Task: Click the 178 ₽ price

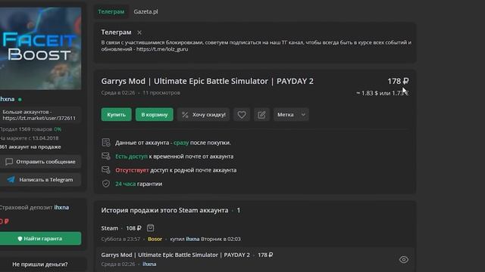Action: point(398,81)
